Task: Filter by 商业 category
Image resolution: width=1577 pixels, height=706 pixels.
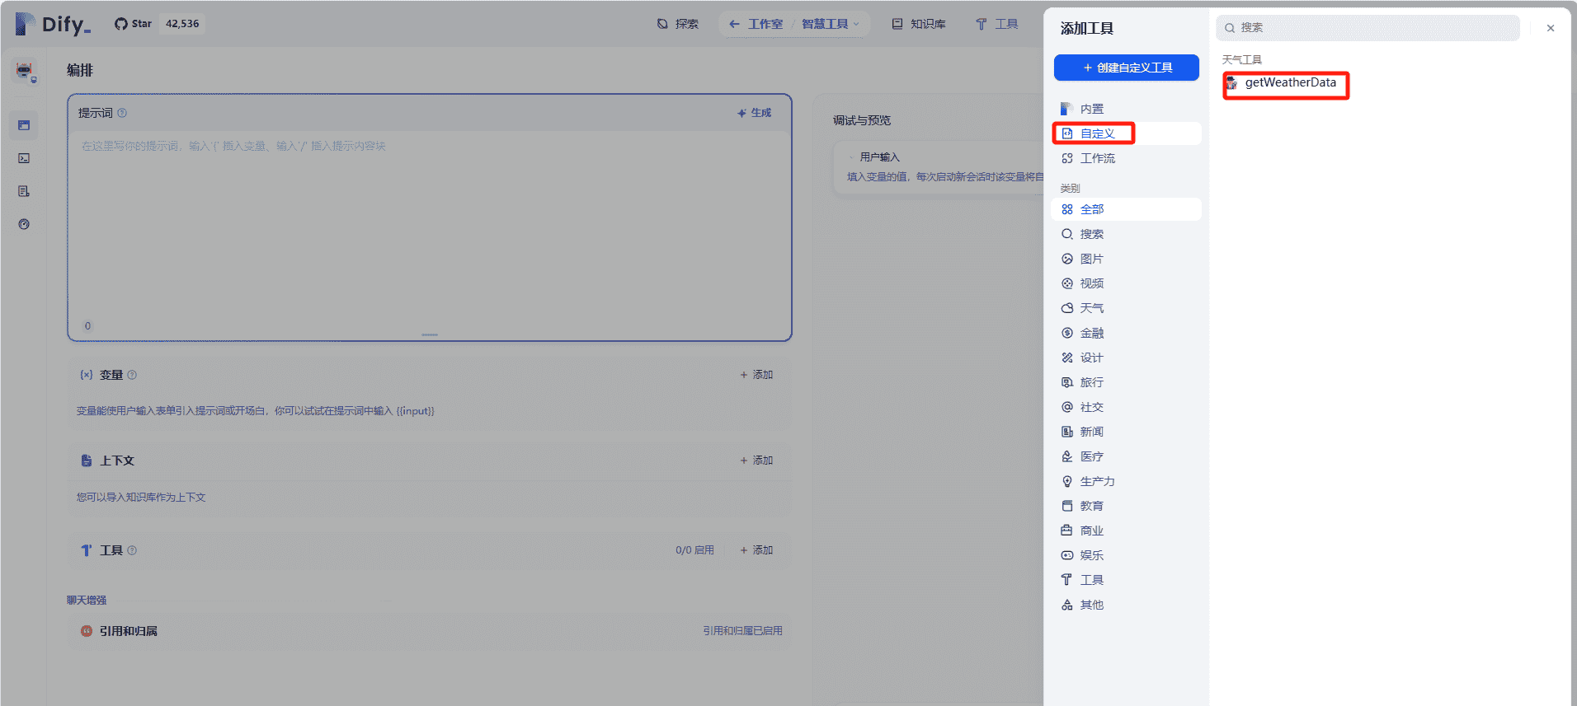Action: tap(1127, 531)
